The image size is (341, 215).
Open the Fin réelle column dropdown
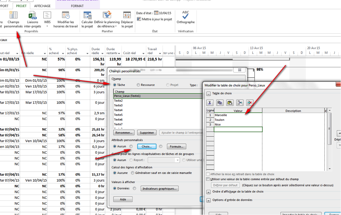(45, 53)
